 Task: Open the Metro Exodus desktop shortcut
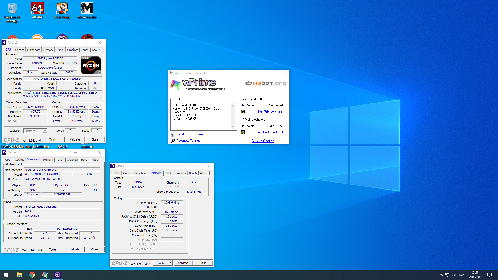[x=87, y=10]
